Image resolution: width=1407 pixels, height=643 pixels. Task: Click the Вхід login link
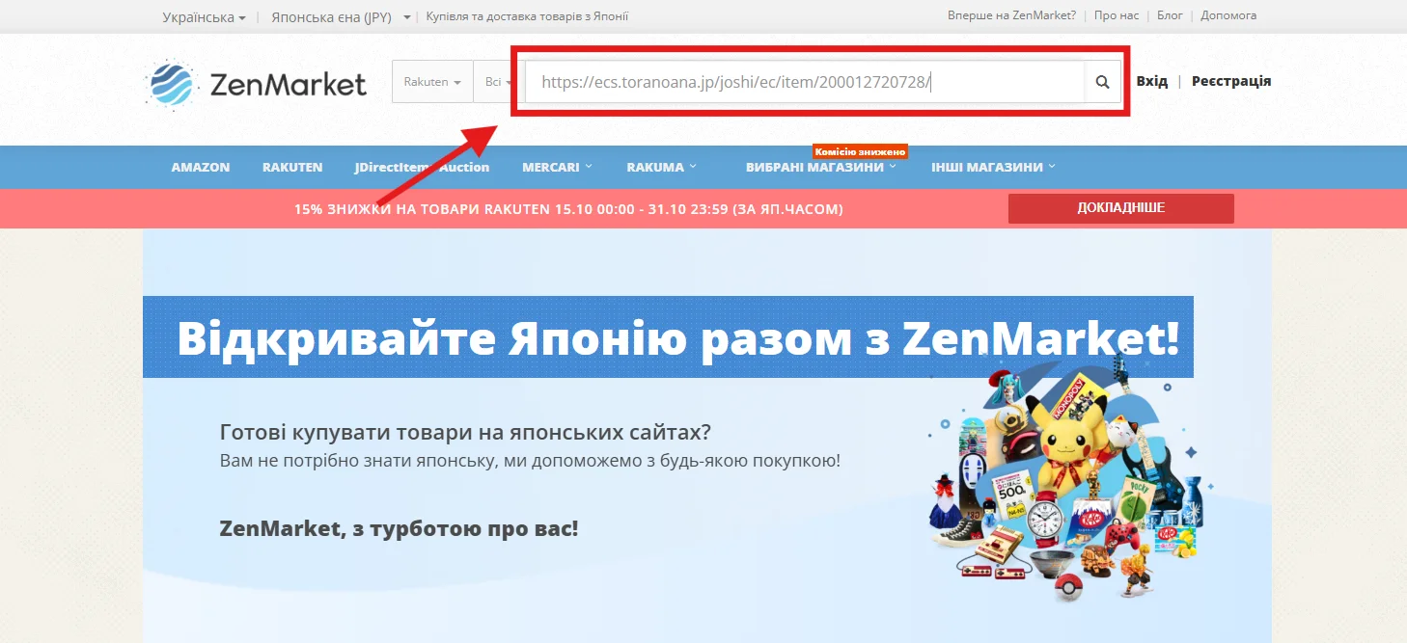point(1152,81)
